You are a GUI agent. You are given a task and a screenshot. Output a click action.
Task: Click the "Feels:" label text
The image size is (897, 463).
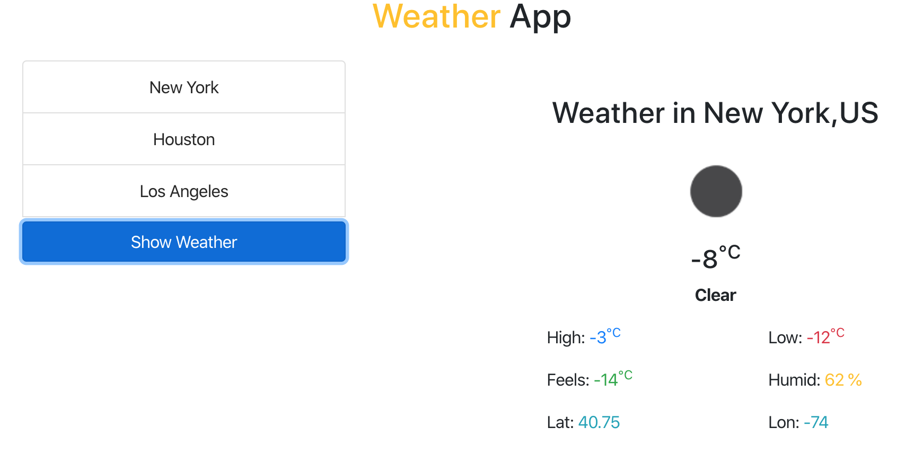tap(568, 380)
